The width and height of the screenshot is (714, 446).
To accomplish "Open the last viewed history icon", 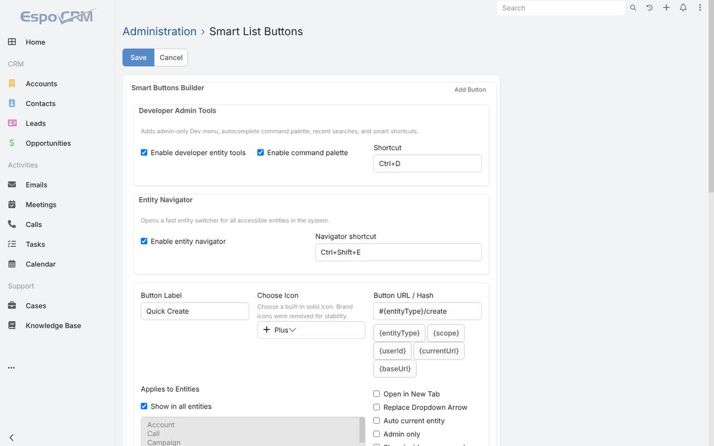I will pyautogui.click(x=649, y=8).
